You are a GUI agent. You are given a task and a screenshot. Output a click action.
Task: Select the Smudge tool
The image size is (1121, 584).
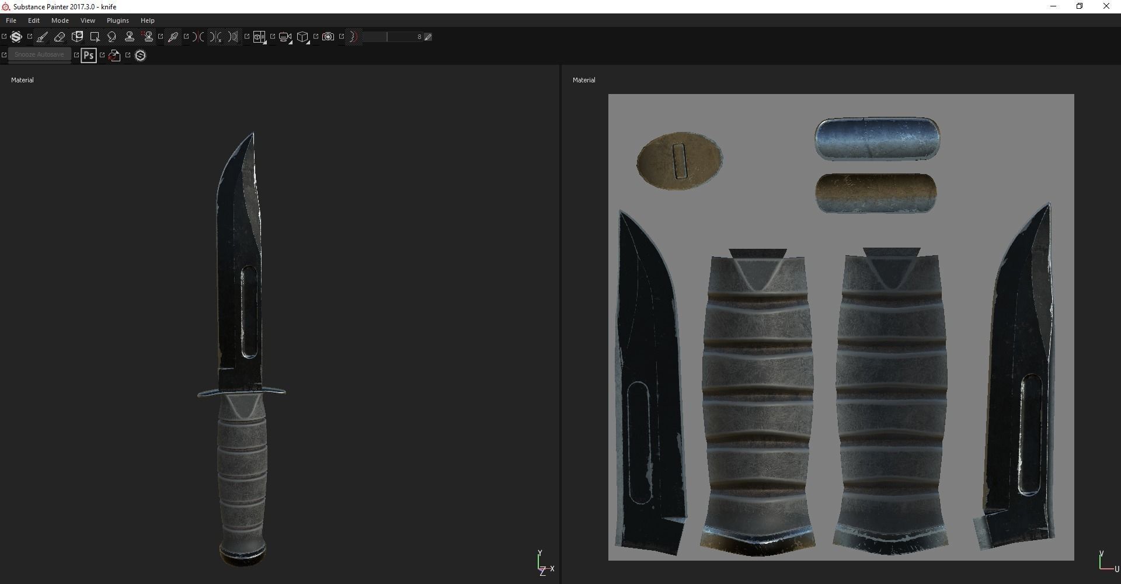[112, 37]
